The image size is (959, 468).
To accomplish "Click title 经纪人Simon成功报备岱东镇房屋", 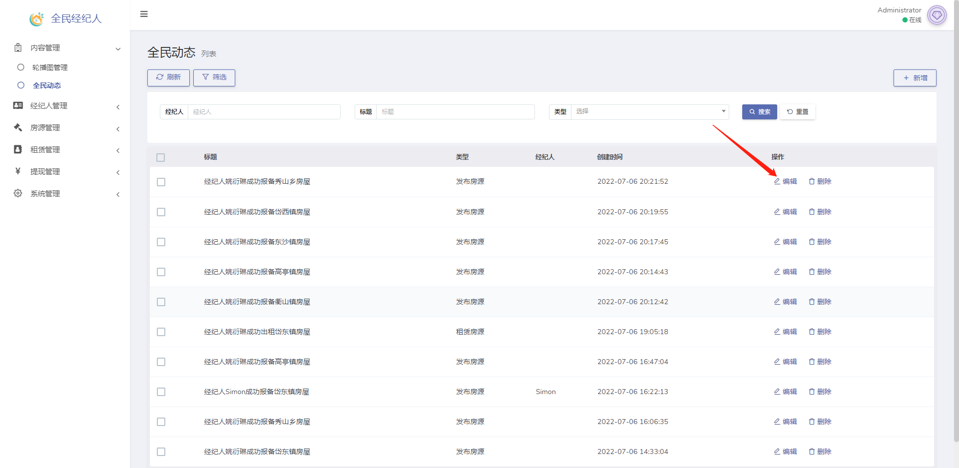I will [x=256, y=392].
